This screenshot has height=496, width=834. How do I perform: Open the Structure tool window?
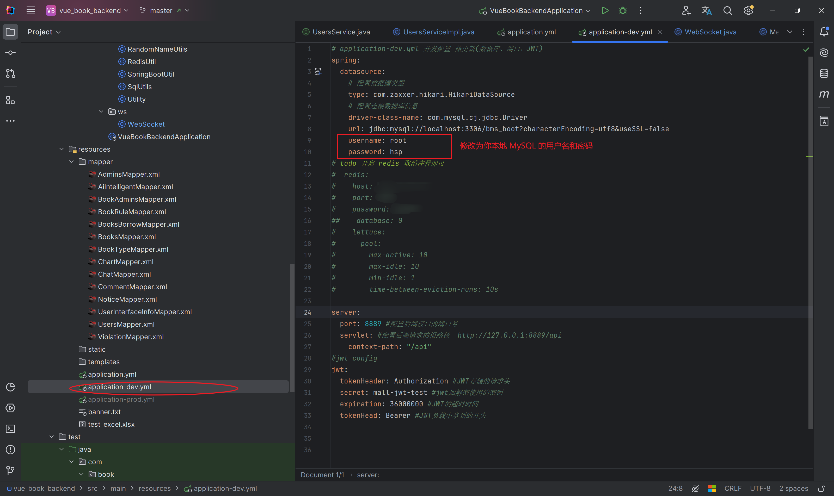coord(10,100)
